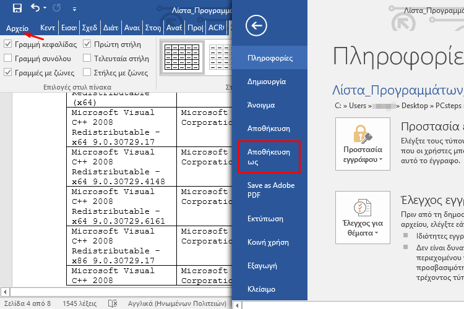Click the 1545 λέξεις word count
The height and width of the screenshot is (309, 464).
pos(80,303)
